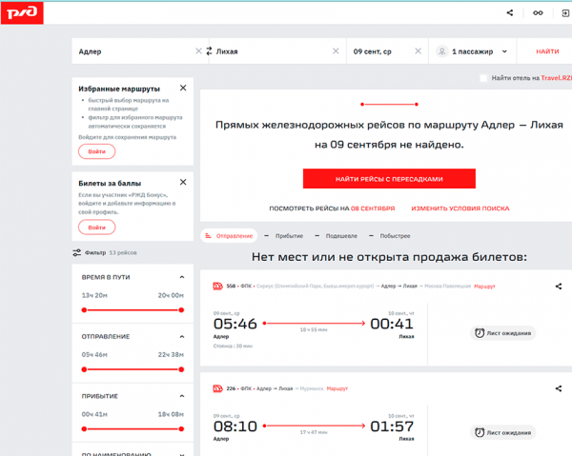Click the login icon in header
572x456 pixels.
[565, 13]
